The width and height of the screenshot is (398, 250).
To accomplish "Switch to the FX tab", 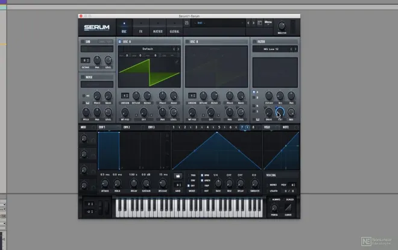I will tap(141, 27).
